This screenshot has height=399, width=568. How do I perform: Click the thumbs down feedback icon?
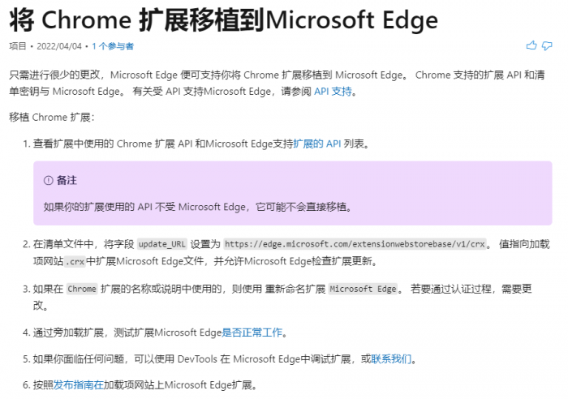pos(548,45)
